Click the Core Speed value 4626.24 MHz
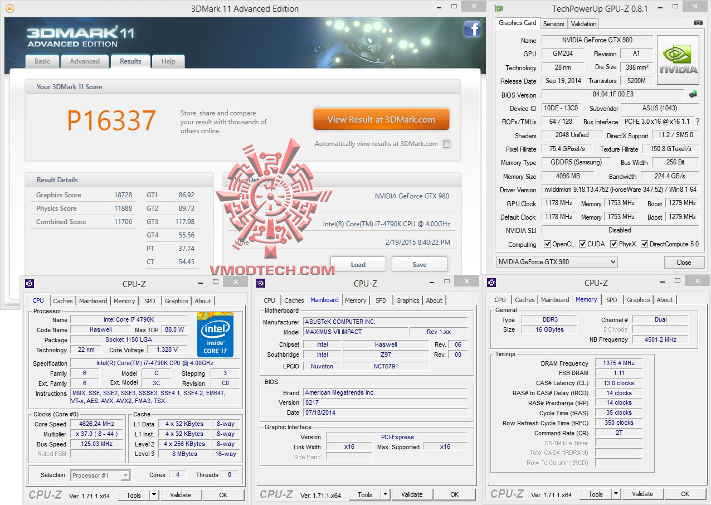 pos(97,424)
